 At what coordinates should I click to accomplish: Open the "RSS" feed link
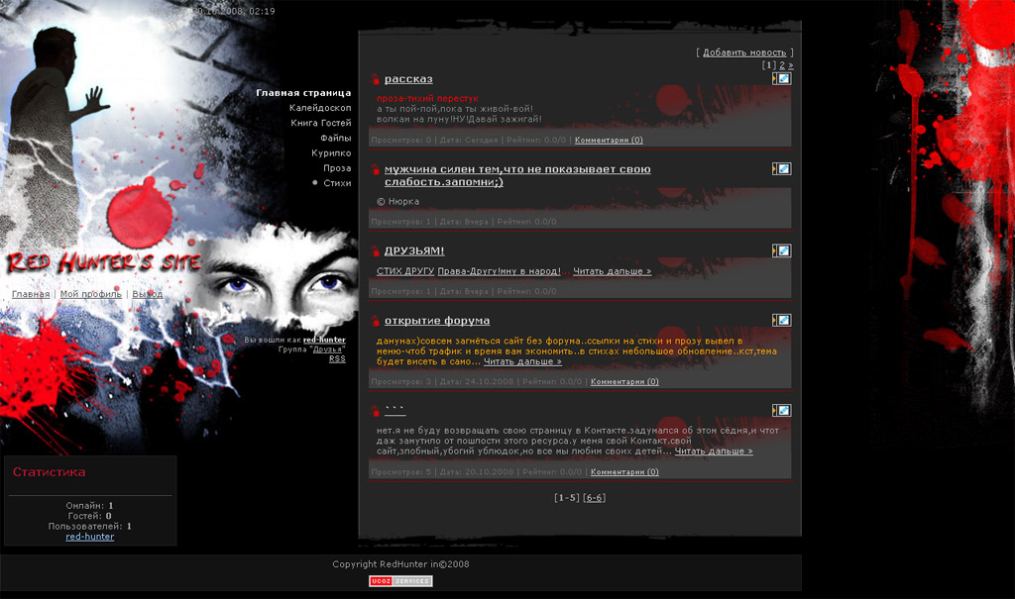tap(337, 358)
